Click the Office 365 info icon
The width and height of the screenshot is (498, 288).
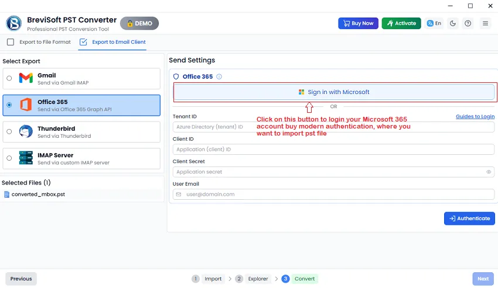(219, 77)
